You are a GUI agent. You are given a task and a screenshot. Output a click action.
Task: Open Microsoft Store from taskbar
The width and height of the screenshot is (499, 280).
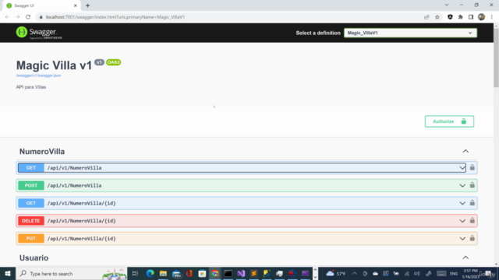[x=202, y=273]
